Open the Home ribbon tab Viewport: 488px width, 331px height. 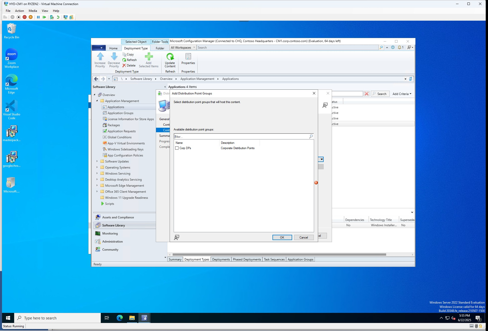coord(113,48)
